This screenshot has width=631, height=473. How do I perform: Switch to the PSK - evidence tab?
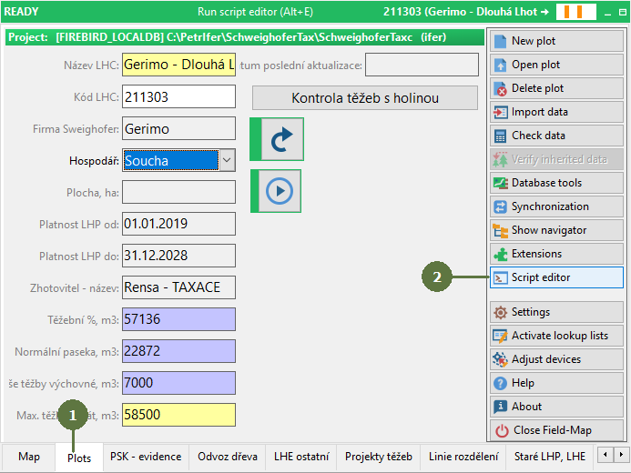coord(146,457)
